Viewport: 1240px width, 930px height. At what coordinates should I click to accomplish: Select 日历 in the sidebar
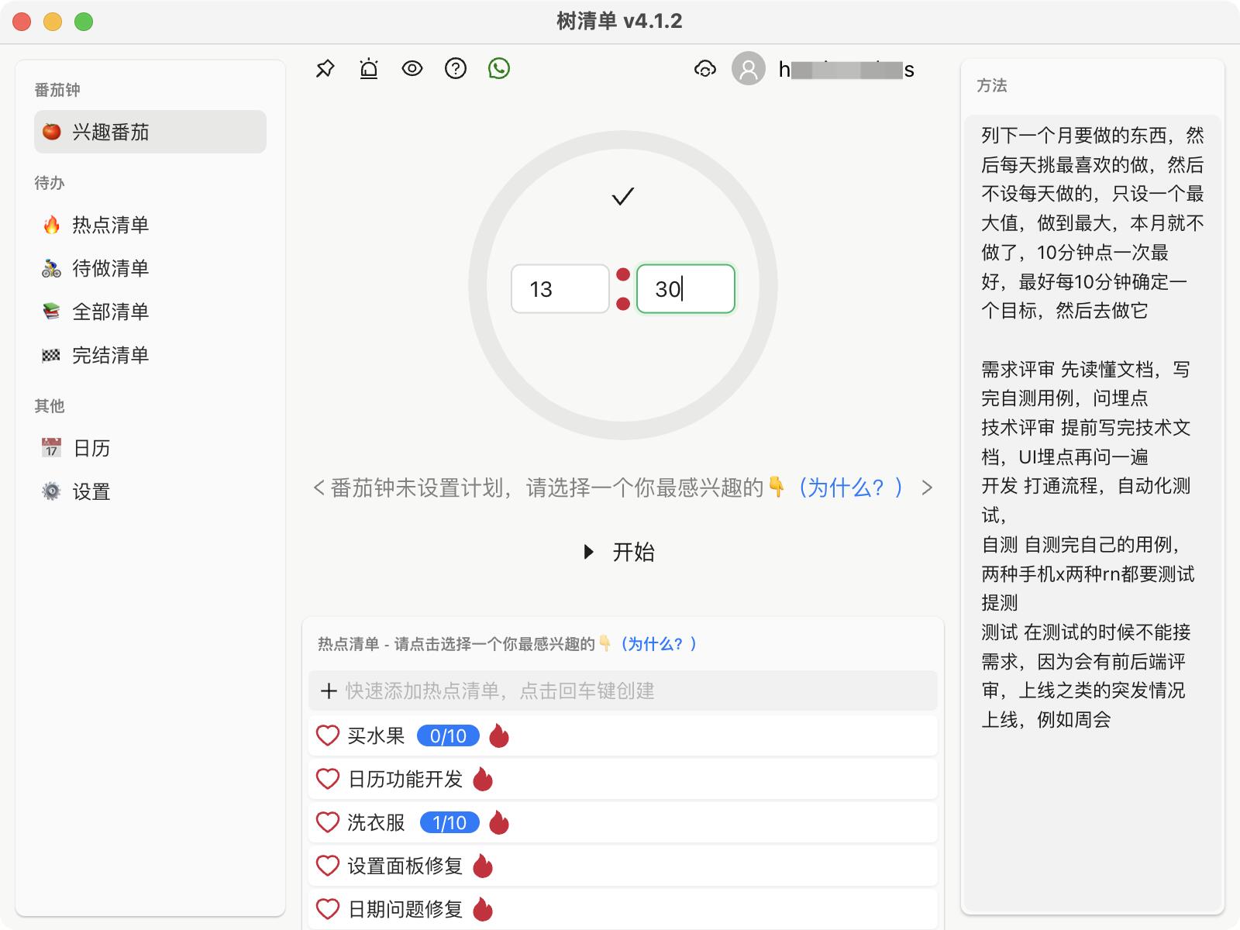click(91, 448)
